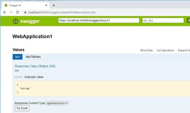Open the Response Content Type dropdown
The image size is (190, 113).
pos(57,103)
